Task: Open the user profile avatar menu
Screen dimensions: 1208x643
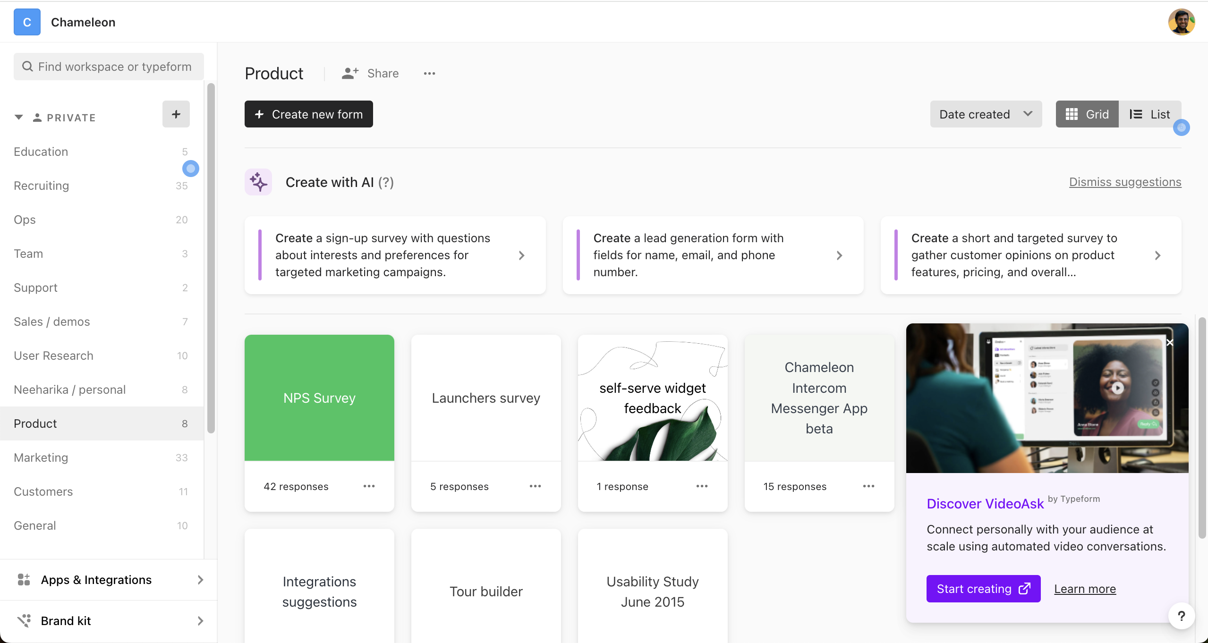Action: click(1181, 22)
